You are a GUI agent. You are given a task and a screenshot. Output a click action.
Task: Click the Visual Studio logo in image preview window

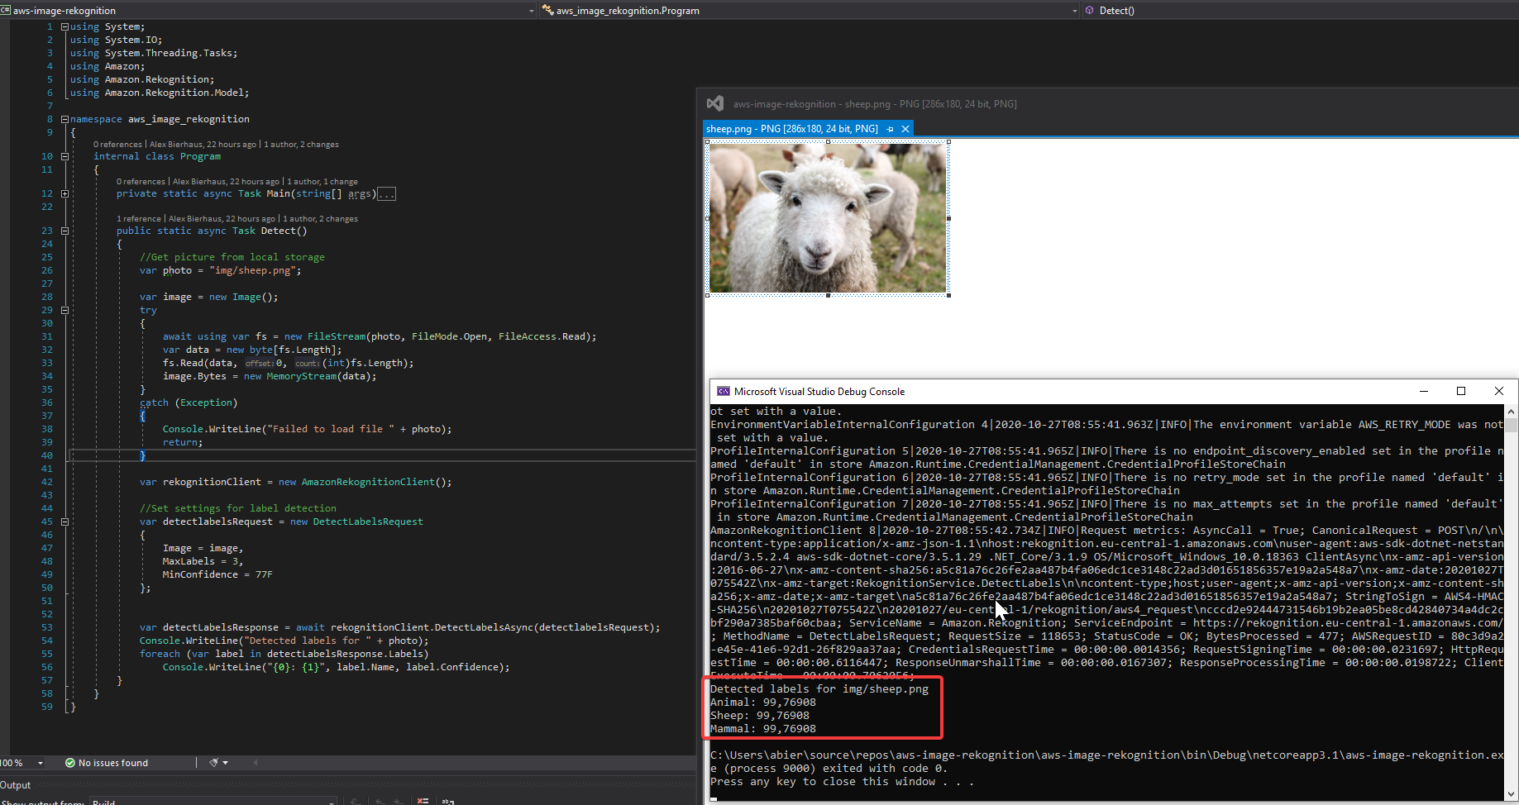pyautogui.click(x=714, y=103)
